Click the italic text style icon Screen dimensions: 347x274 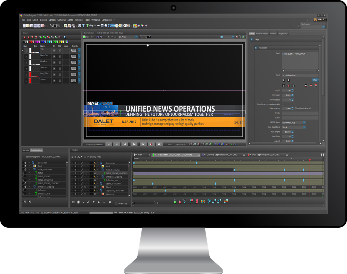pyautogui.click(x=288, y=80)
